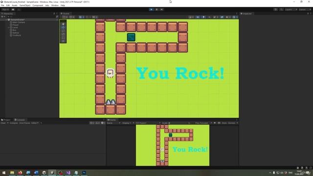The height and width of the screenshot is (176, 313).
Task: Select the View hand tool in Scene
Action: [63, 24]
